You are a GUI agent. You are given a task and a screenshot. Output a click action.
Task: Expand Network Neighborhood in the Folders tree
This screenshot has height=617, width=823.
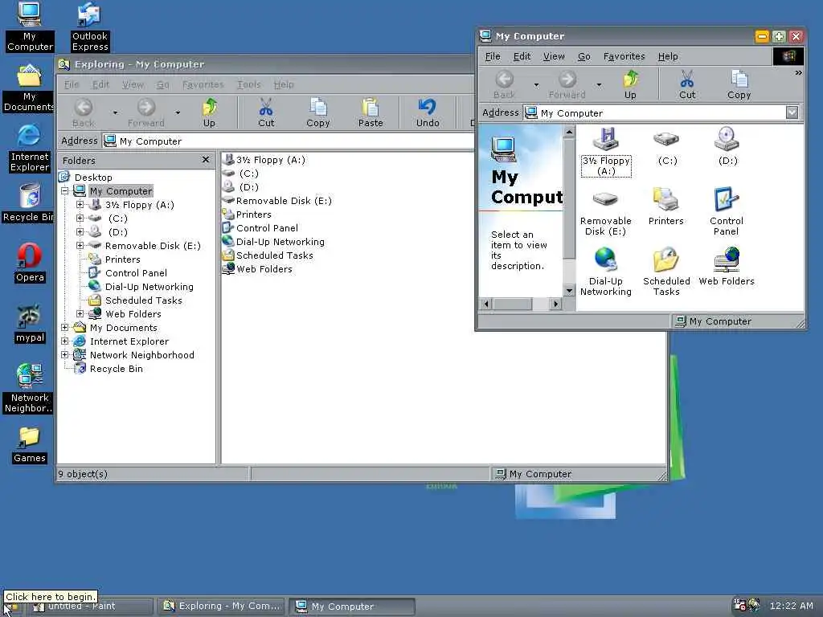coord(64,354)
